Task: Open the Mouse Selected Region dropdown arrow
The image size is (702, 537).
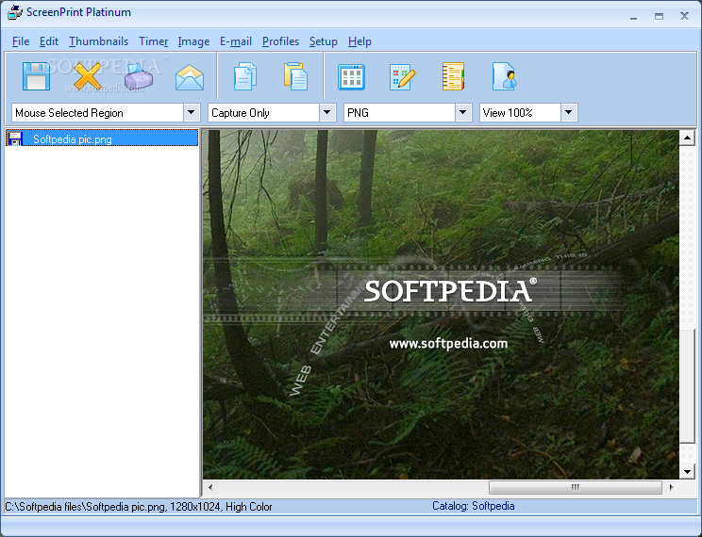Action: tap(192, 113)
